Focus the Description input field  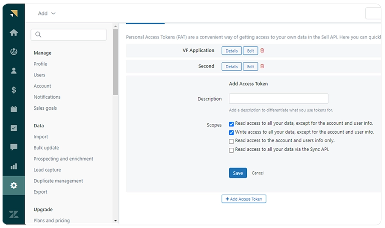click(x=278, y=99)
